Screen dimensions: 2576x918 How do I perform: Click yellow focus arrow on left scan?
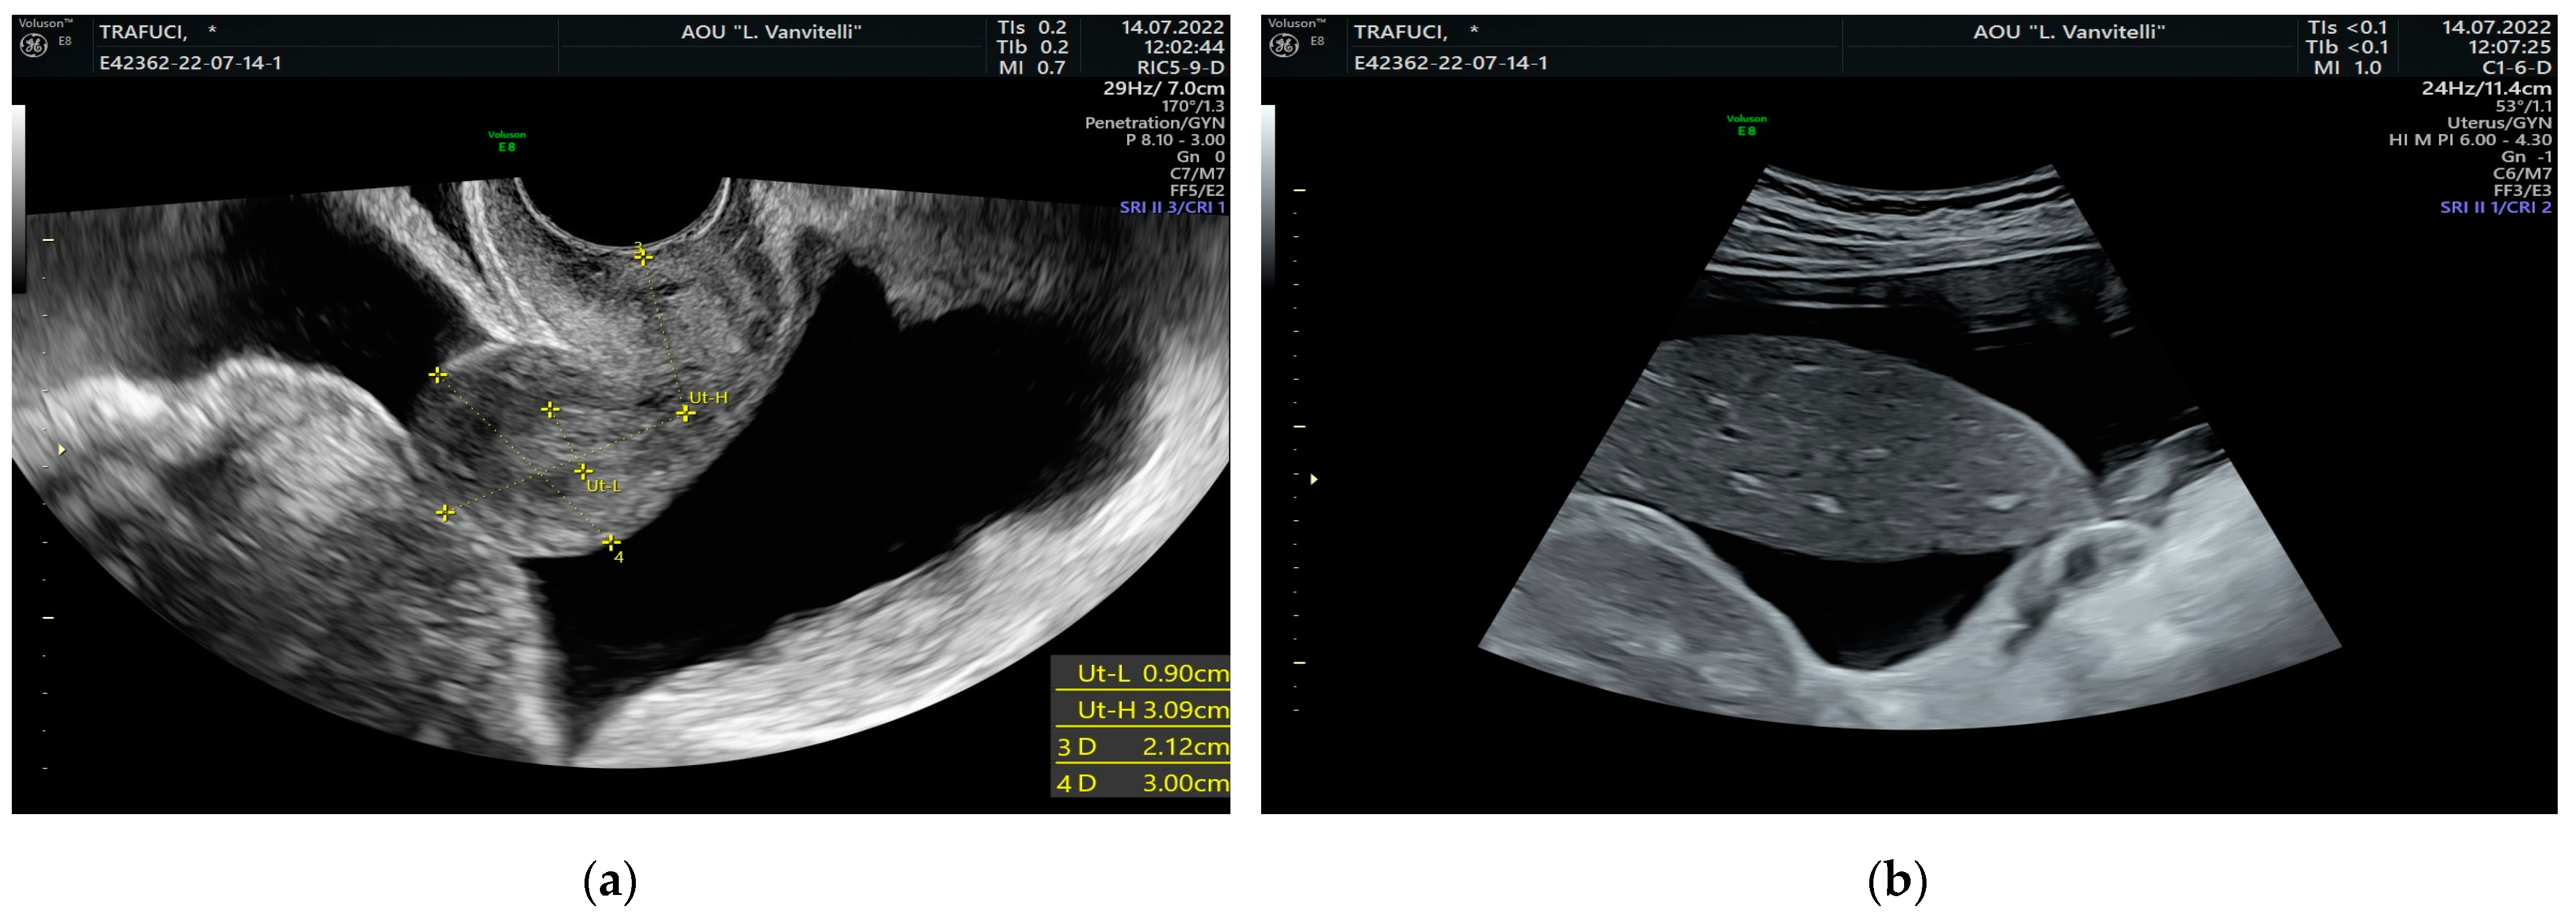(x=62, y=450)
